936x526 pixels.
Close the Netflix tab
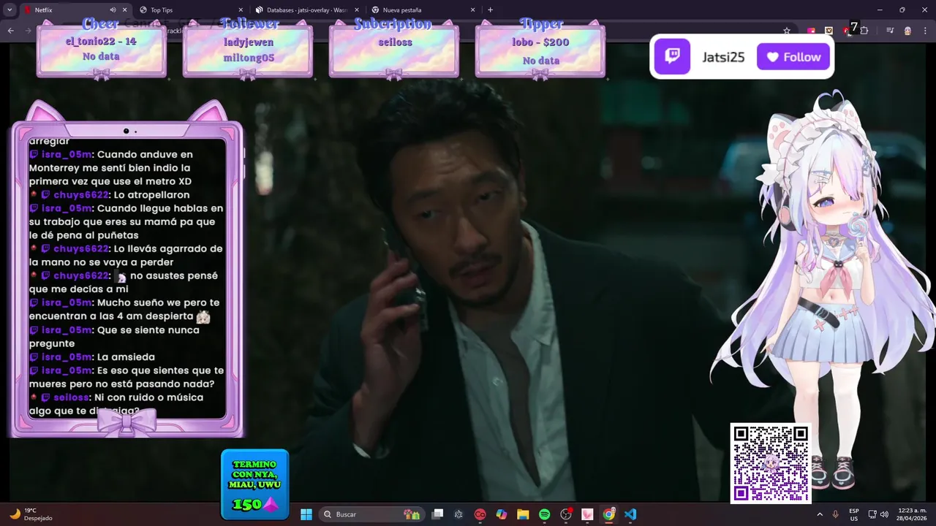[124, 10]
